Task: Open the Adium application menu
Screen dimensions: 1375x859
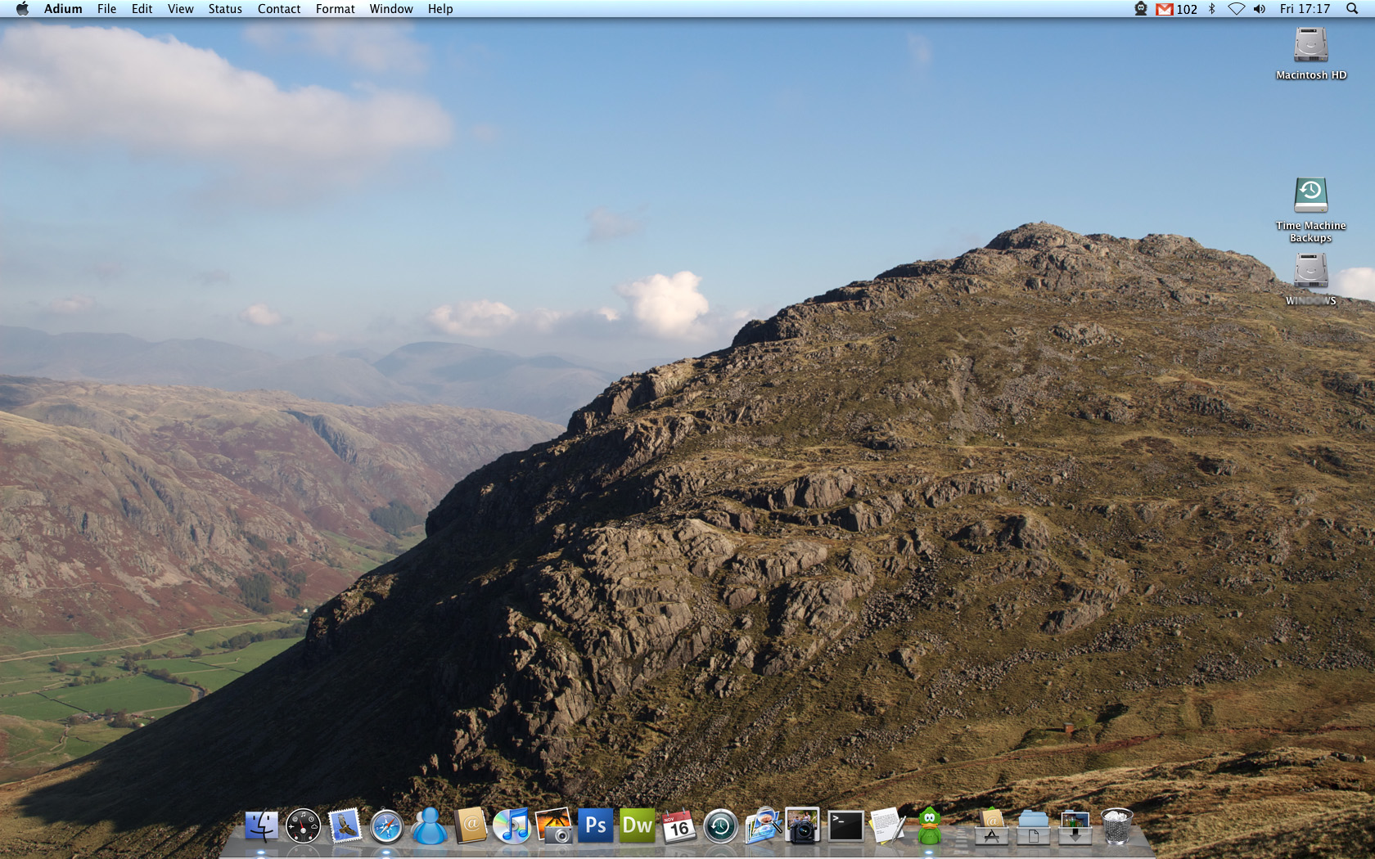Action: pyautogui.click(x=63, y=9)
